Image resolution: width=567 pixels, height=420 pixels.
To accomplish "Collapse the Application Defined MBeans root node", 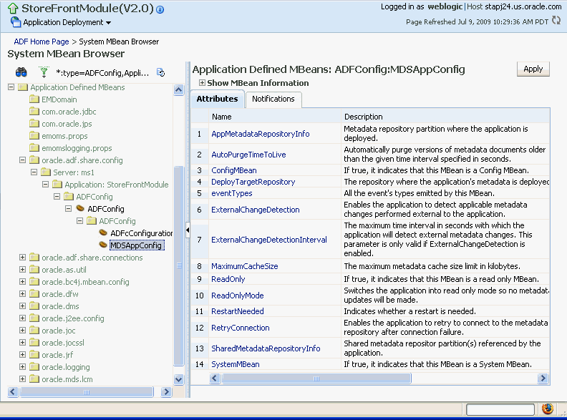I will pyautogui.click(x=11, y=87).
